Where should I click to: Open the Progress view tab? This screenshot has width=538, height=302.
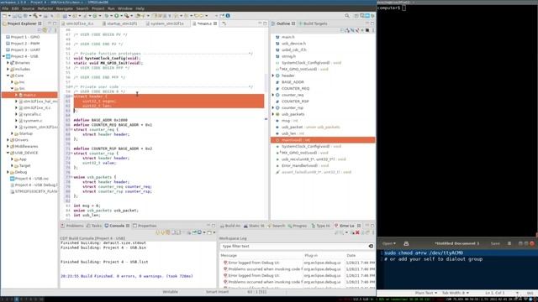click(297, 226)
